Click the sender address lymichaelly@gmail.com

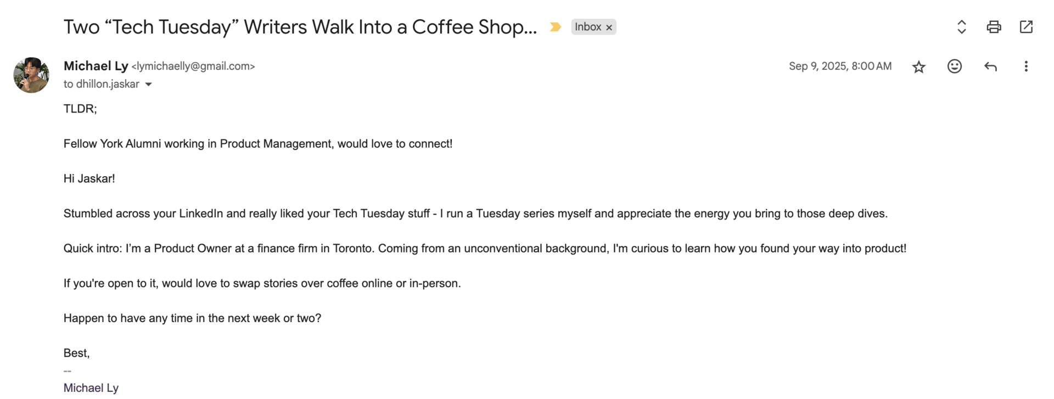pos(193,66)
